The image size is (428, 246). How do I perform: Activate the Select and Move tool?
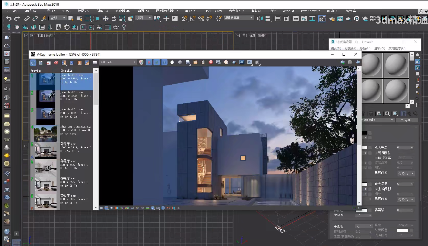(106, 19)
